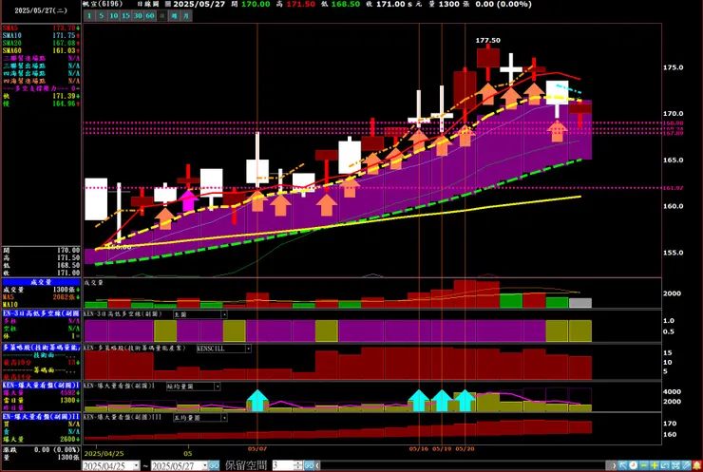Select the 1-minute timeframe button

pos(89,16)
